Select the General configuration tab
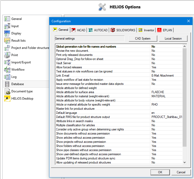The height and width of the screenshot is (179, 194). tap(61, 30)
